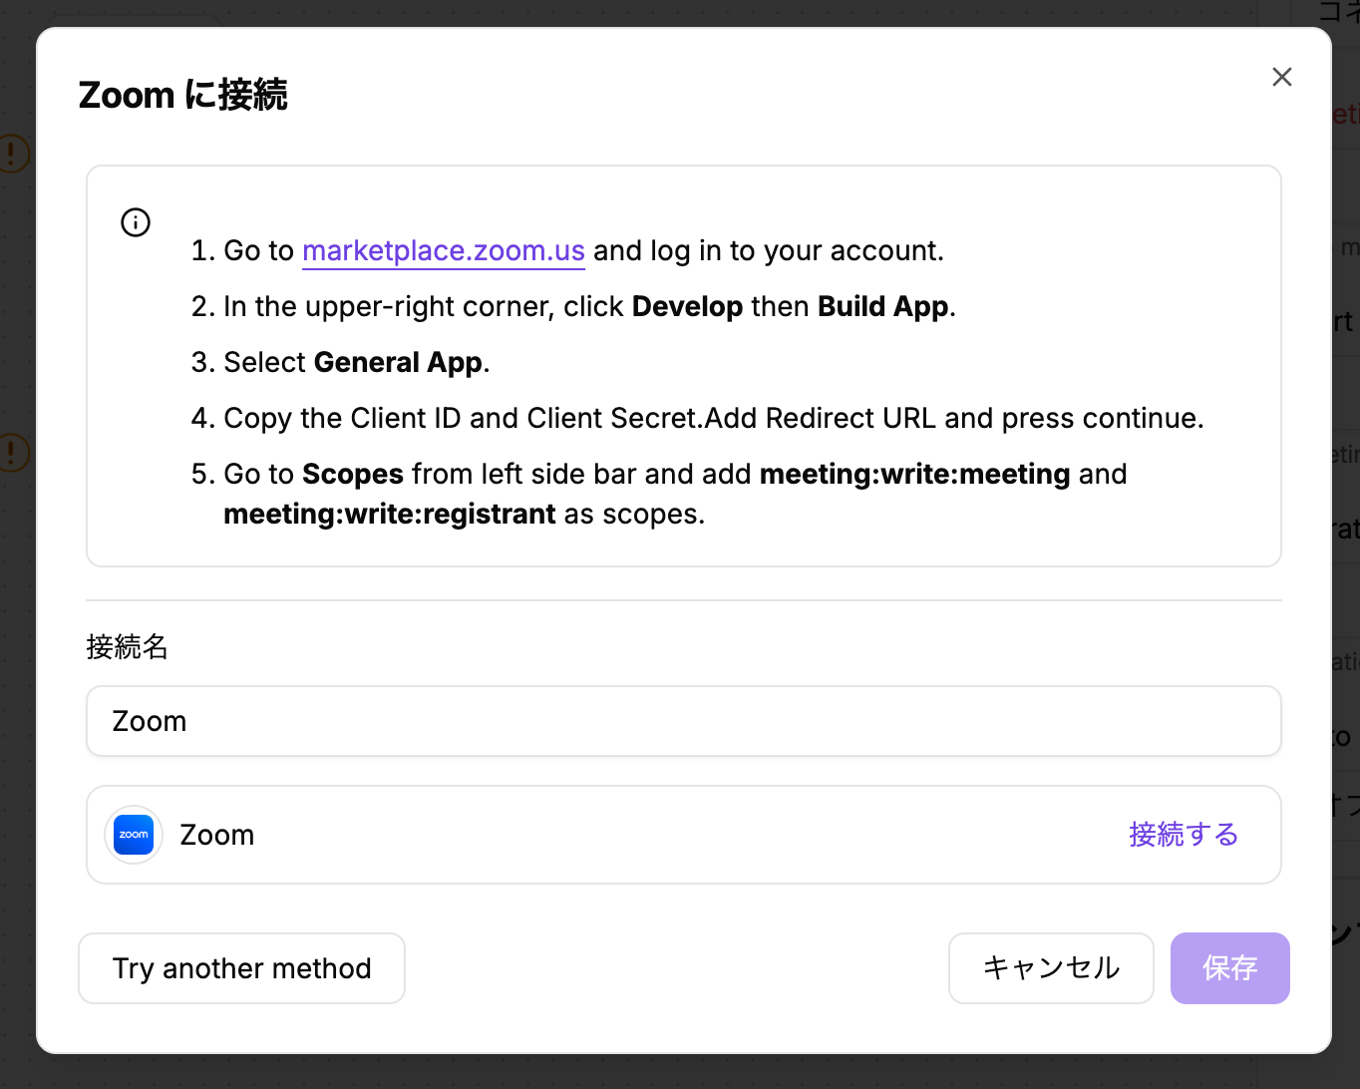
Task: Click the bold "Develop" text
Action: click(x=687, y=306)
